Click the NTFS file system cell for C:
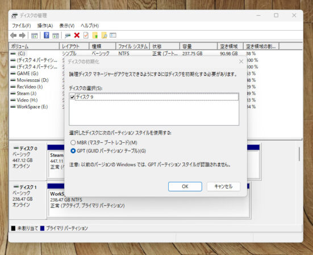This screenshot has height=255, width=313. click(x=124, y=53)
